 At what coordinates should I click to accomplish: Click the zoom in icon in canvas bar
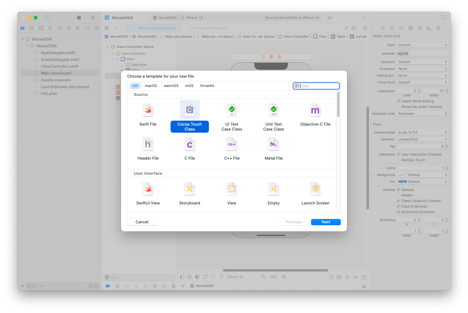pyautogui.click(x=284, y=277)
